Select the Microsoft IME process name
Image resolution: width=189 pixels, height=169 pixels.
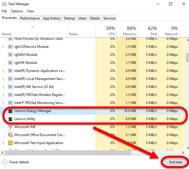25,127
